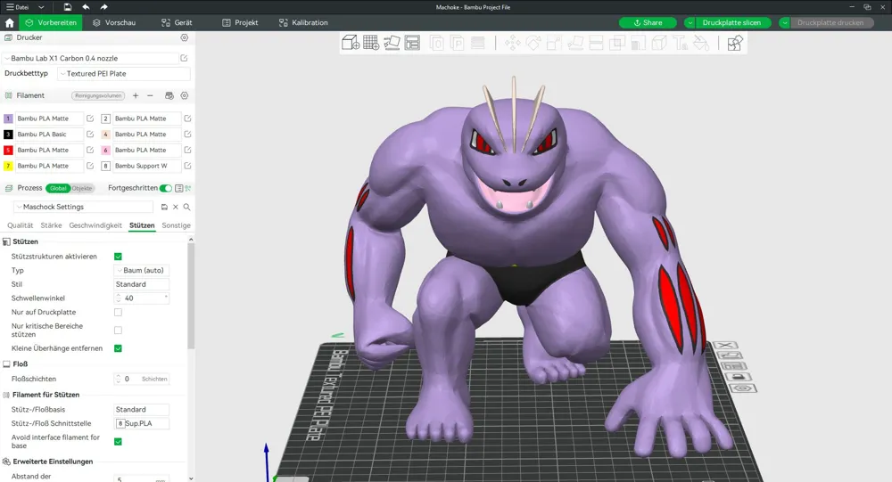Click Druckplatte slicen button
This screenshot has height=482, width=892.
(x=732, y=23)
